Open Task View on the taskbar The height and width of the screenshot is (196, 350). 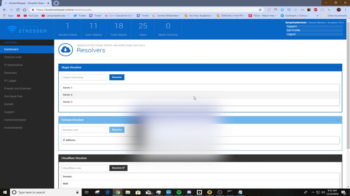point(86,192)
